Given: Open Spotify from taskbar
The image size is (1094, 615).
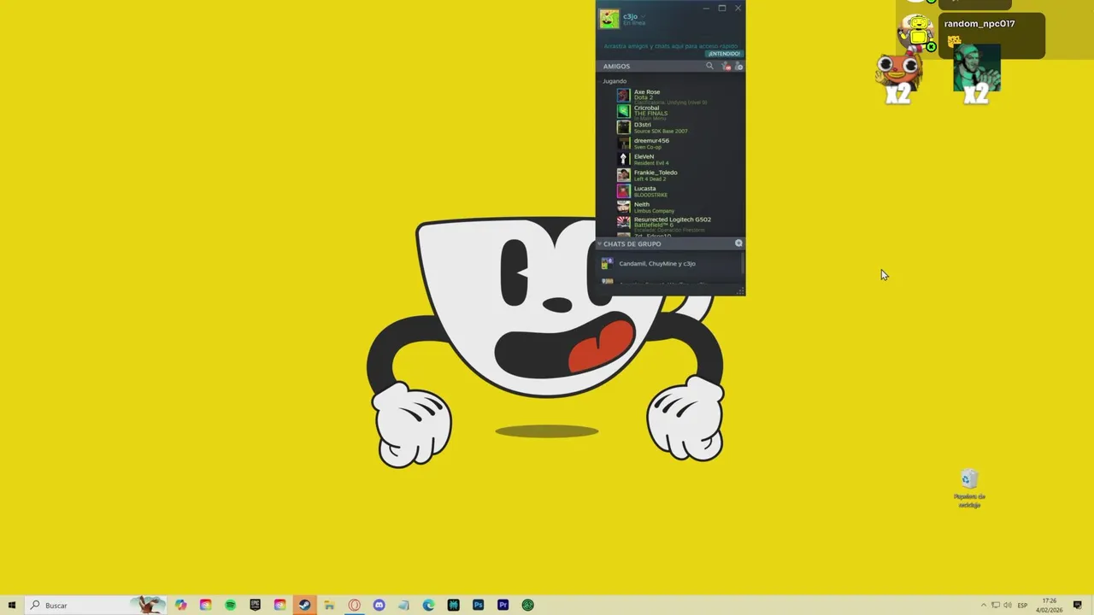Looking at the screenshot, I should tap(231, 605).
